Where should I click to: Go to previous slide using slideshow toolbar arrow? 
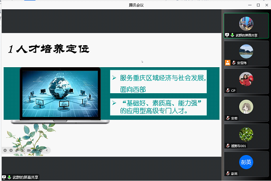click(5, 151)
